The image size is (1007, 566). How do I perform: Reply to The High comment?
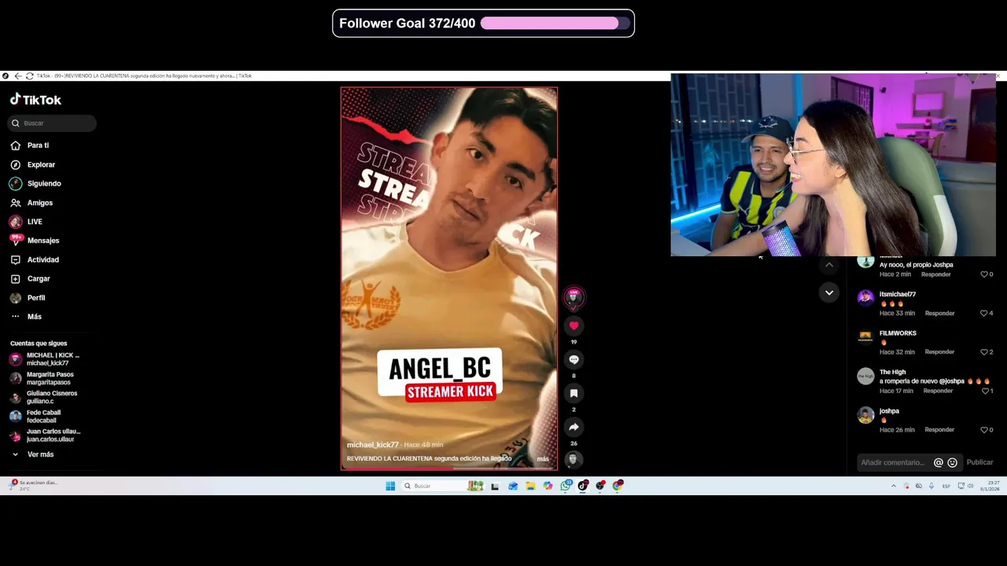938,391
